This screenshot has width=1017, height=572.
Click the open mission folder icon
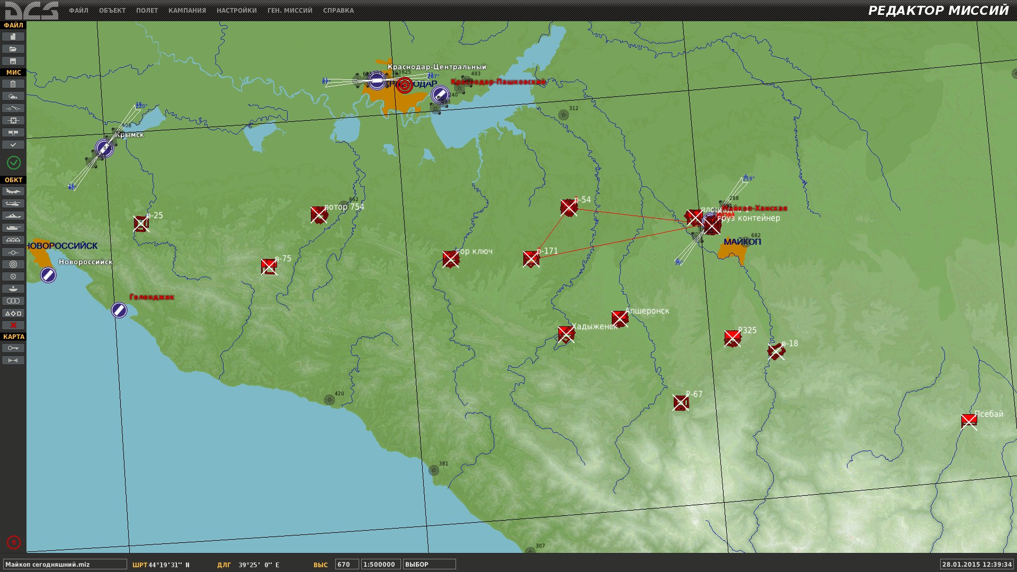13,49
